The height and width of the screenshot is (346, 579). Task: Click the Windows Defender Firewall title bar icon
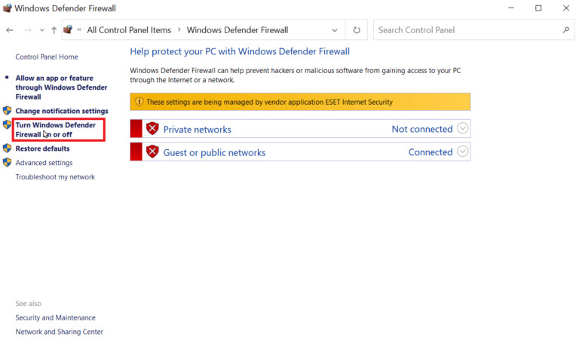pos(7,8)
